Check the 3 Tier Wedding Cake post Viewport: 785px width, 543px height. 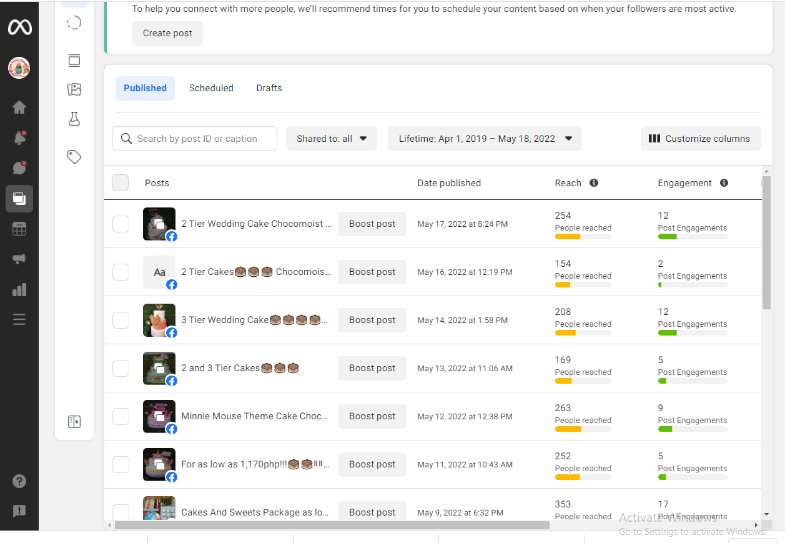click(121, 320)
